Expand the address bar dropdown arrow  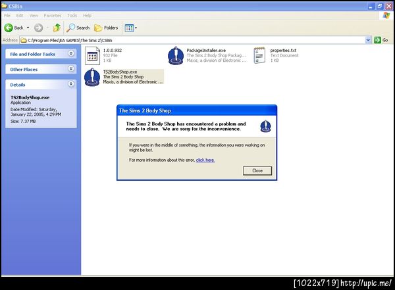point(368,40)
